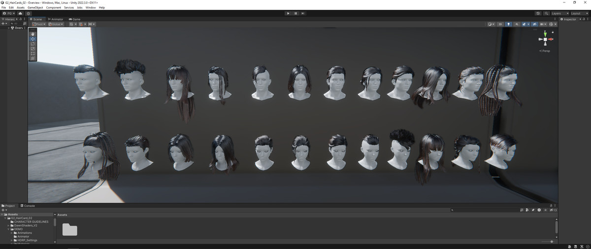Toggle scene lighting bulb button
The image size is (591, 249).
click(509, 24)
